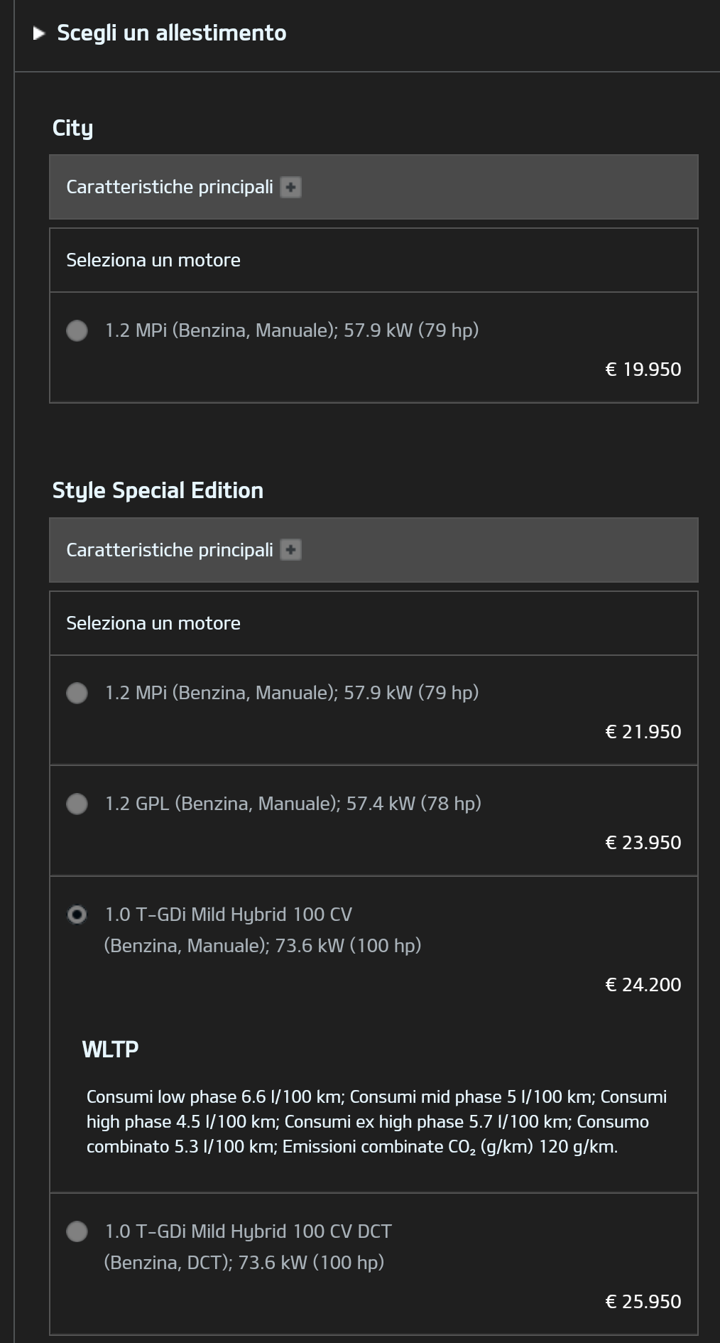Viewport: 720px width, 1343px height.
Task: Click the € 25.950 DCT price
Action: (x=643, y=1302)
